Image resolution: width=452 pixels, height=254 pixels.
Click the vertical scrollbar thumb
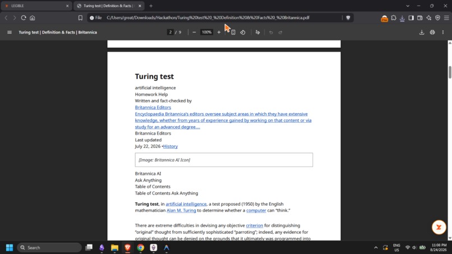(x=450, y=72)
